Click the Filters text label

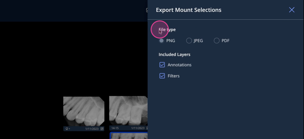point(174,76)
